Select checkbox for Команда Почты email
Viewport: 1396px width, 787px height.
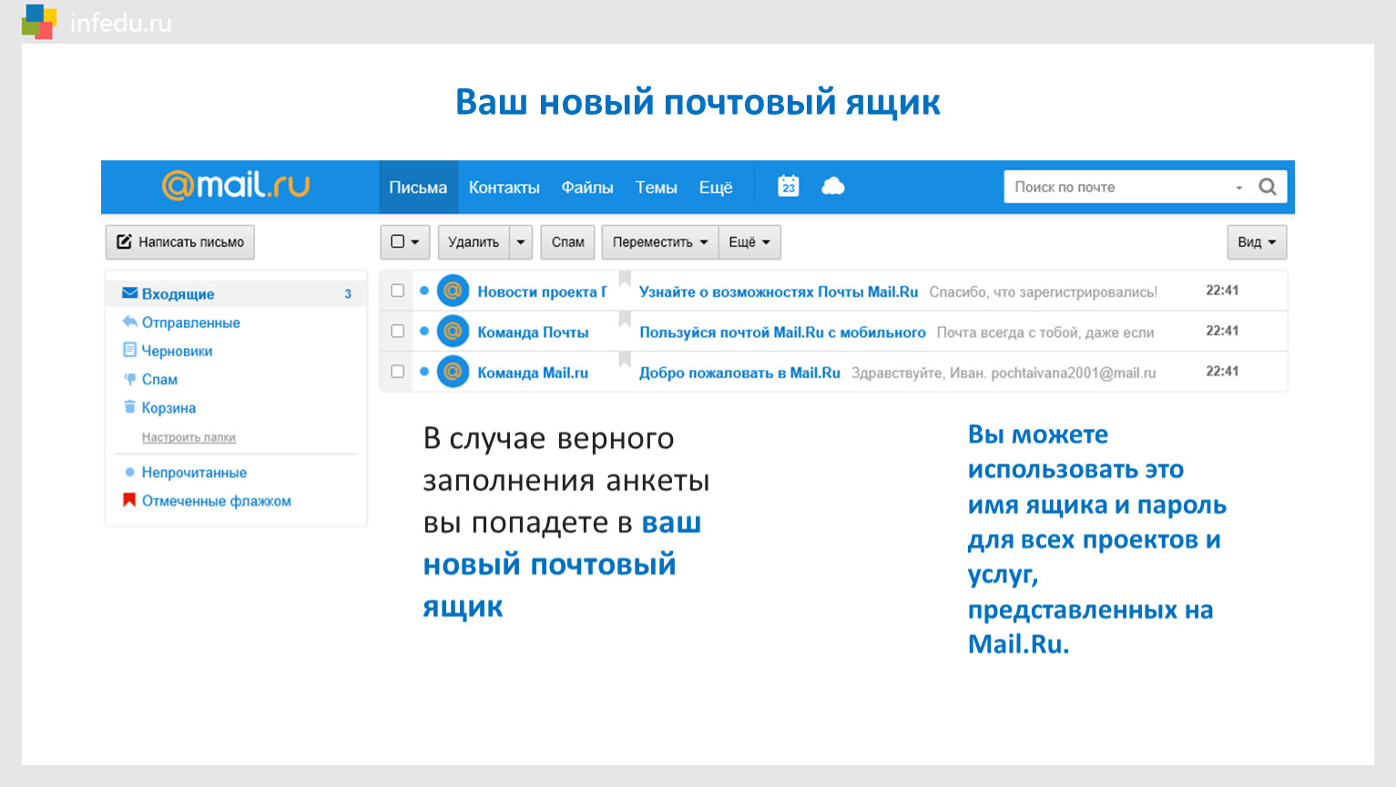coord(397,331)
